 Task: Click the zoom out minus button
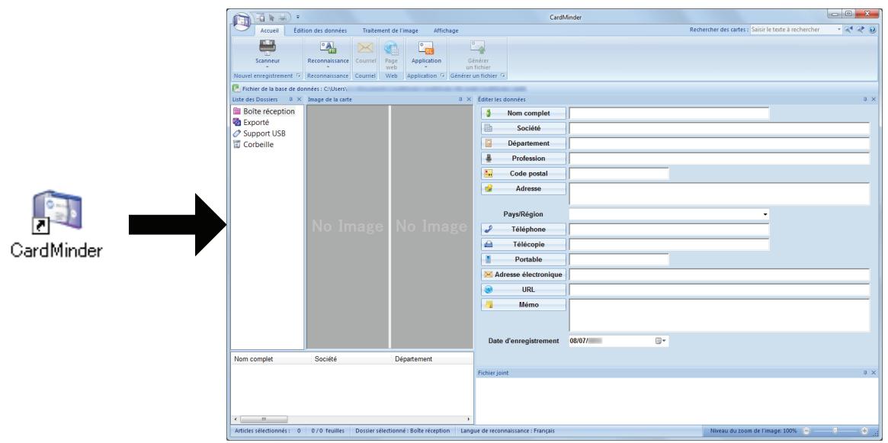coord(806,431)
